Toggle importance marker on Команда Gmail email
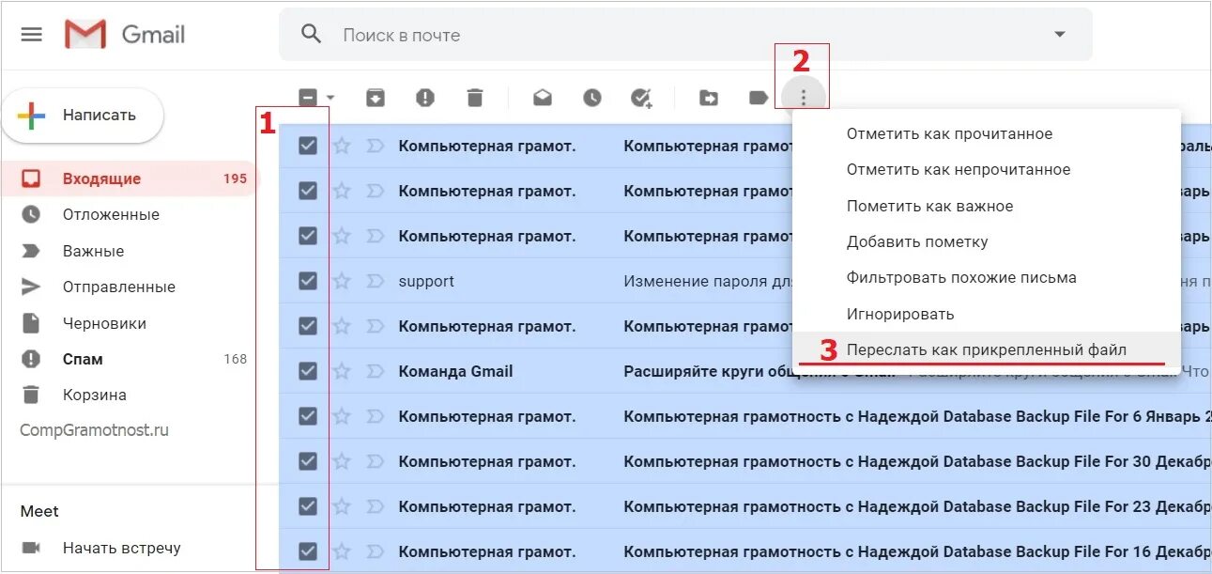This screenshot has height=574, width=1212. point(375,371)
